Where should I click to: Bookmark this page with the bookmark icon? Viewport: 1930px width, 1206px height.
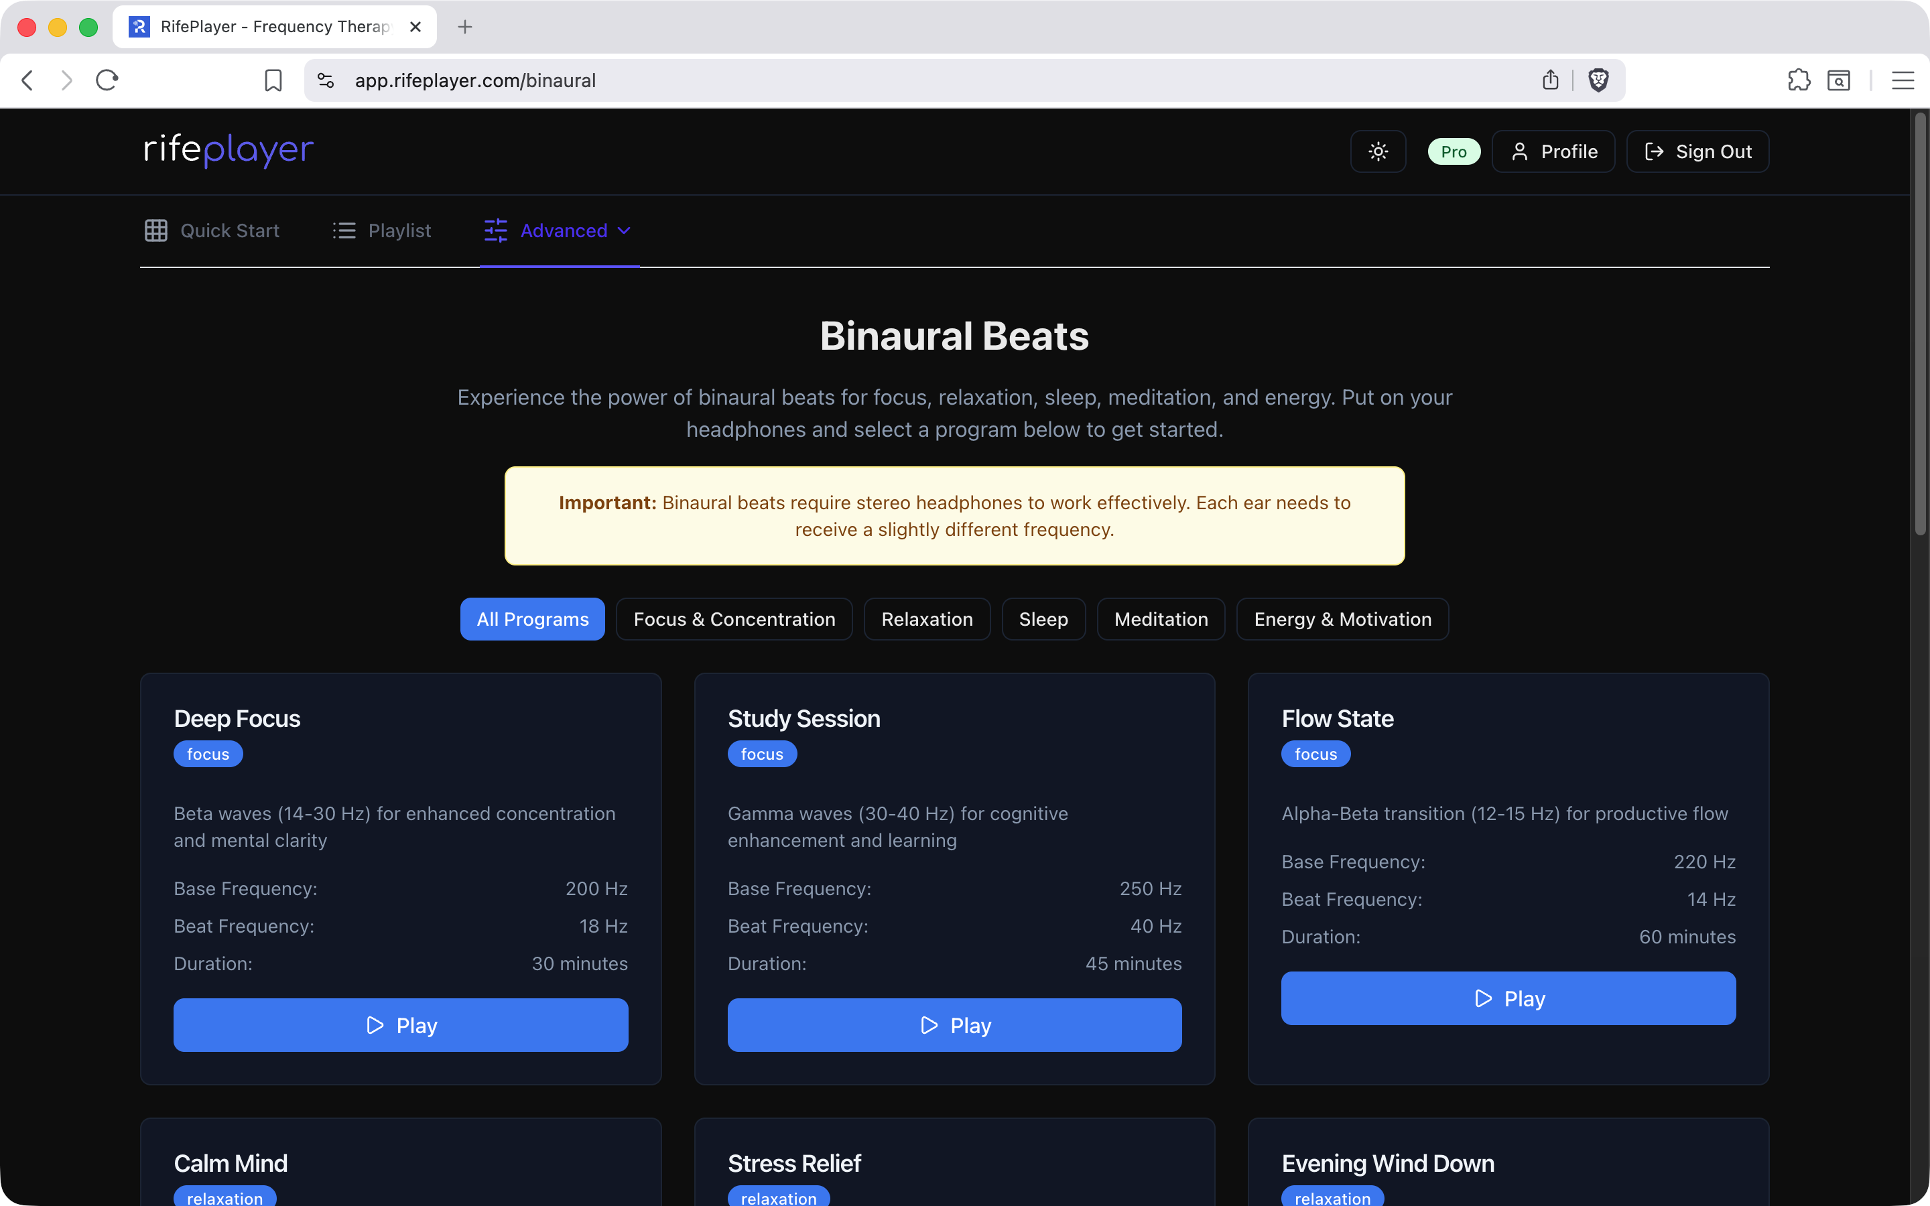click(x=273, y=80)
